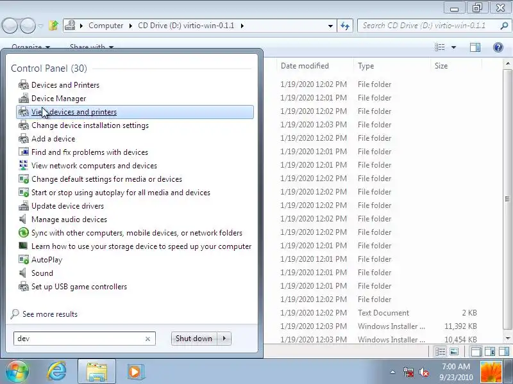
Task: Click icon beside Update device drivers
Action: click(x=23, y=205)
